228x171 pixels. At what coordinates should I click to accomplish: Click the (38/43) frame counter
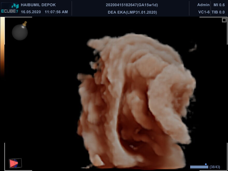coord(215,167)
